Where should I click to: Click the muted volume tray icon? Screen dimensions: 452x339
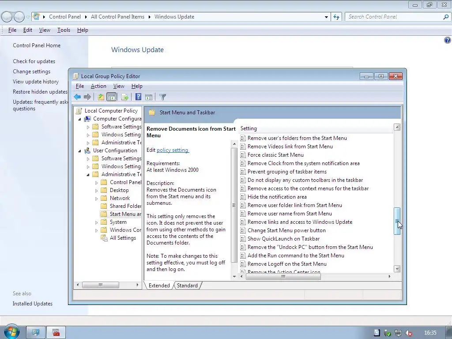(408, 333)
